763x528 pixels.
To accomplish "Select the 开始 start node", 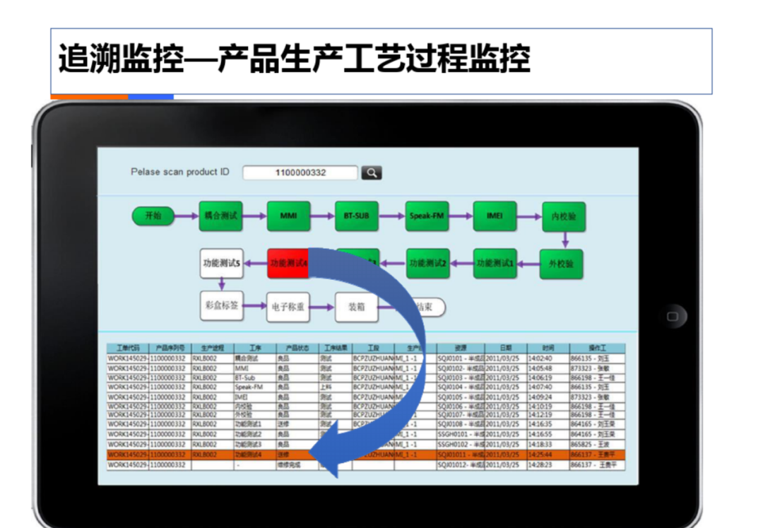I will click(x=153, y=216).
